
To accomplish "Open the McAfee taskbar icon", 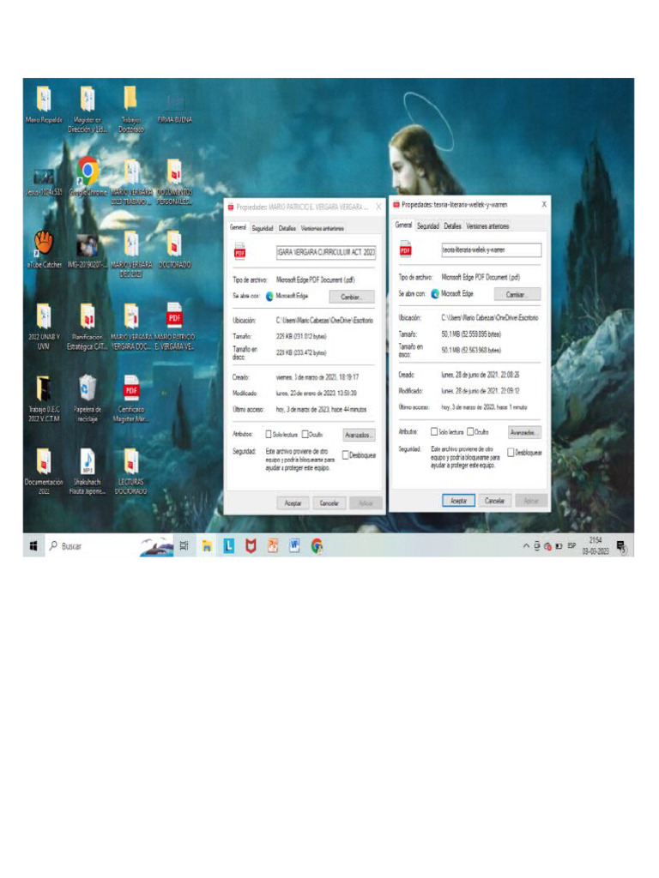I will (x=251, y=546).
